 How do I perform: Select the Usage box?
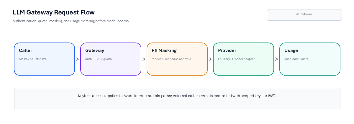pos(310,59)
